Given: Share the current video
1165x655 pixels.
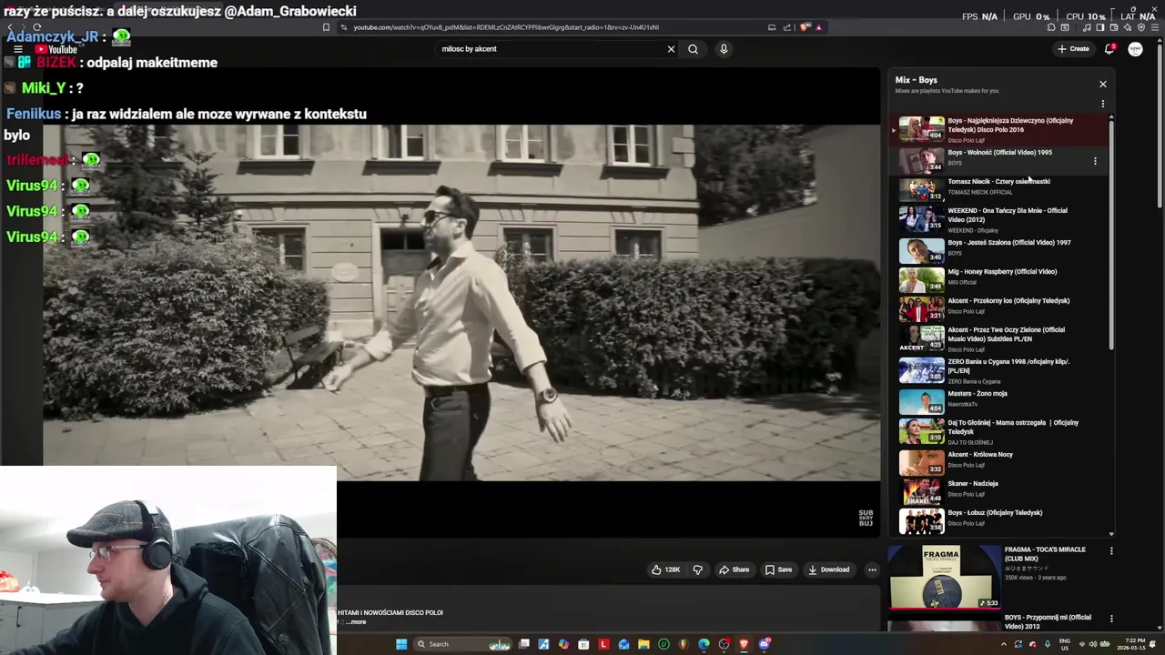Looking at the screenshot, I should pyautogui.click(x=734, y=569).
